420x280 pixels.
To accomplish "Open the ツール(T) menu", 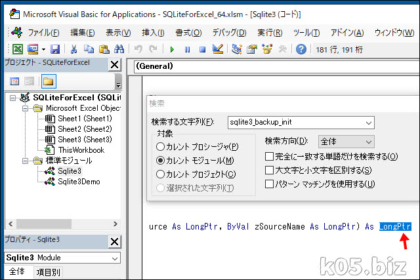I will click(306, 33).
